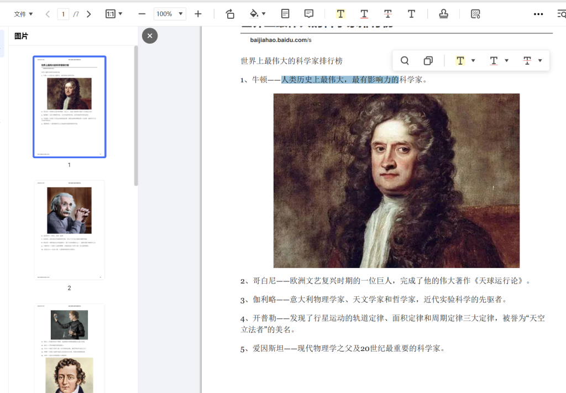
Task: Copy selected text with the copy icon
Action: (428, 61)
